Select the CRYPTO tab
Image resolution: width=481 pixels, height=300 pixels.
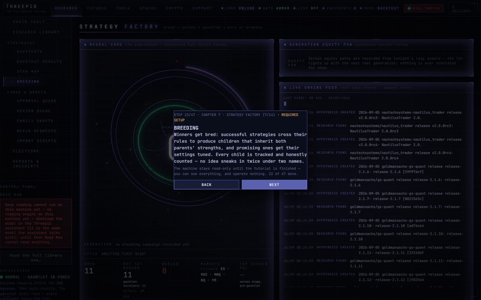point(175,8)
